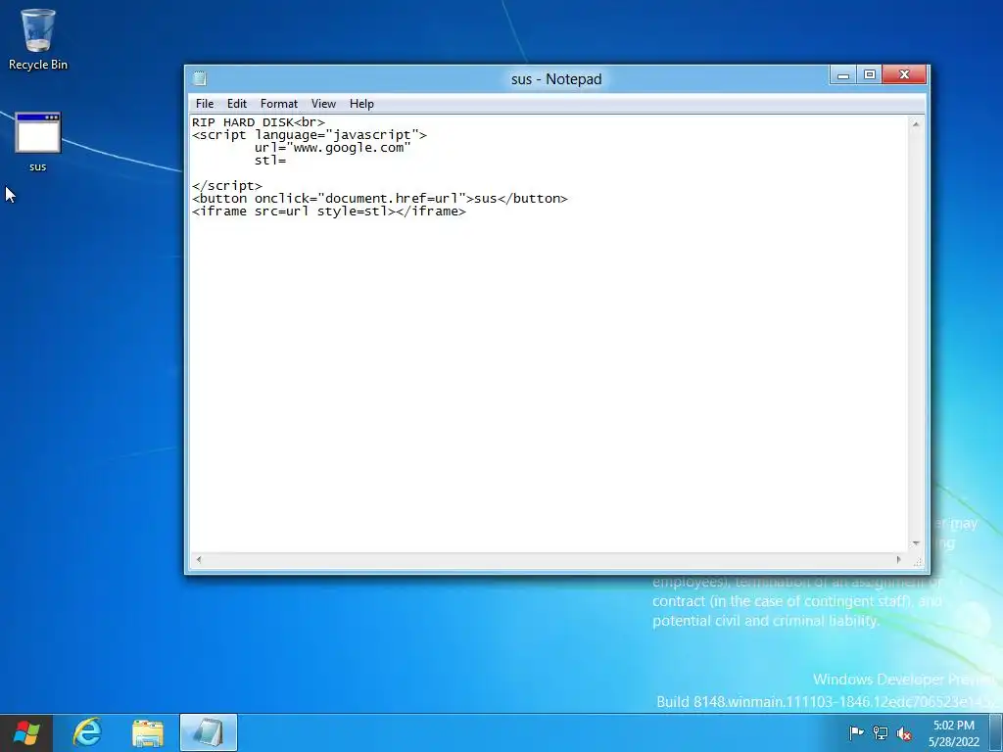Click the vertical scrollbar up arrow
The height and width of the screenshot is (752, 1003).
point(916,124)
